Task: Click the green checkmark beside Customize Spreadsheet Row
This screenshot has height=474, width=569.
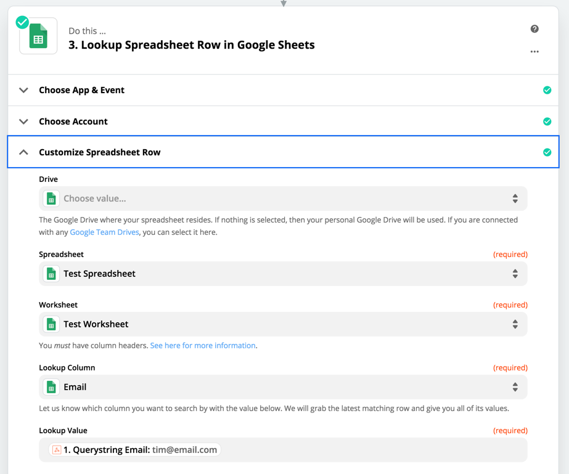Action: coord(547,152)
